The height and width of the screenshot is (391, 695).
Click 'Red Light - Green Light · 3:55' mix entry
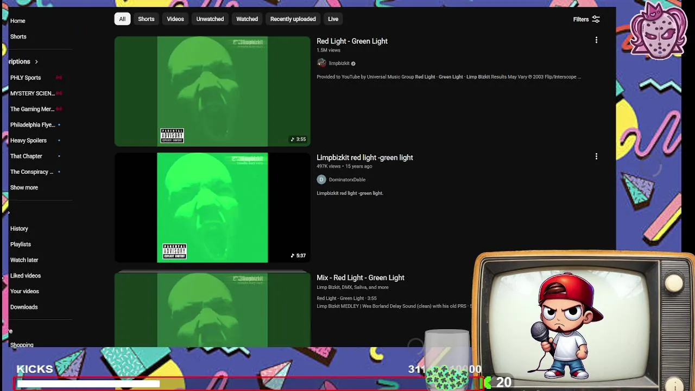tap(346, 298)
